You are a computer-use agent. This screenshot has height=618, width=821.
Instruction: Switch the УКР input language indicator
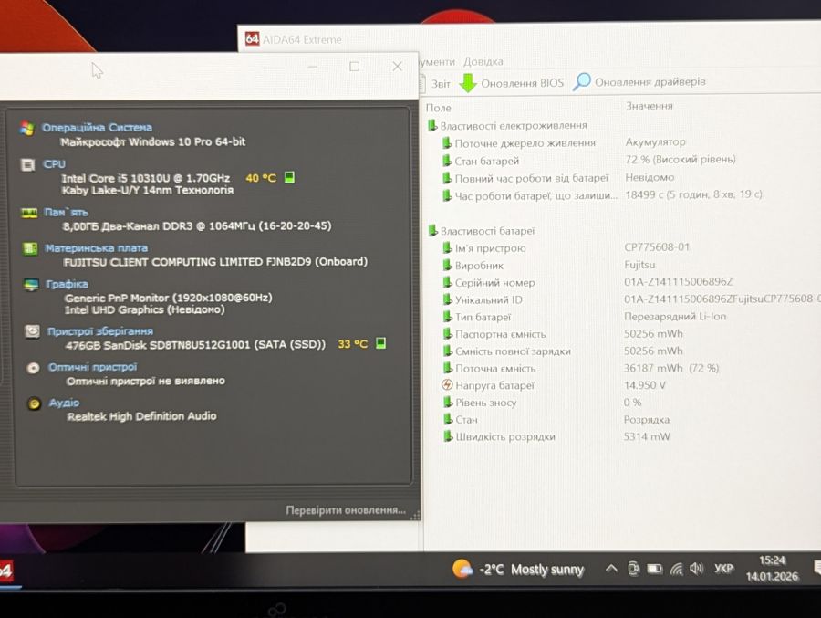pyautogui.click(x=723, y=568)
